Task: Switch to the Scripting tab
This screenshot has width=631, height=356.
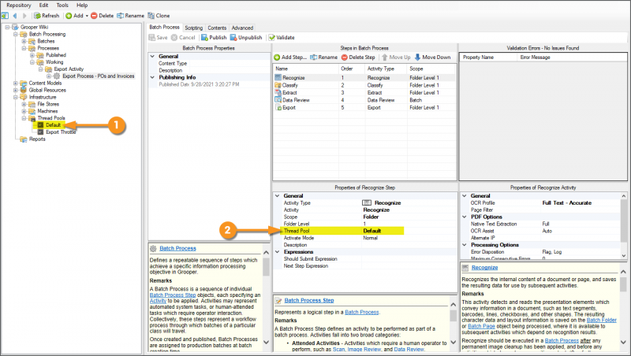Action: [x=193, y=28]
